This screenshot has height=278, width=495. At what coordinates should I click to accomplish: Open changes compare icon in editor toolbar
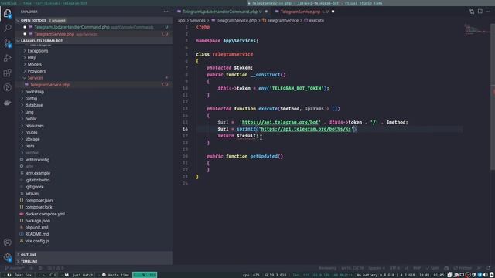coord(472,12)
